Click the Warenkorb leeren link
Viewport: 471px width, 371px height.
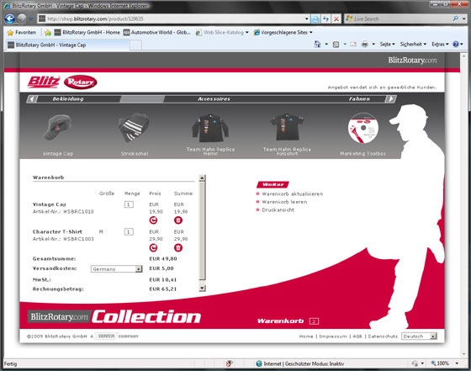pos(284,202)
